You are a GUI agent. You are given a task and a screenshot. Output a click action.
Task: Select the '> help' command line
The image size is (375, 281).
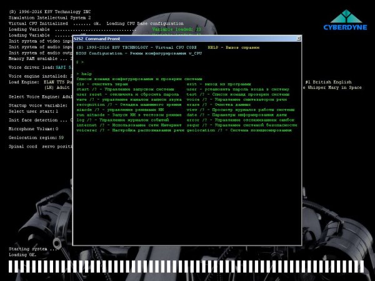coord(84,74)
